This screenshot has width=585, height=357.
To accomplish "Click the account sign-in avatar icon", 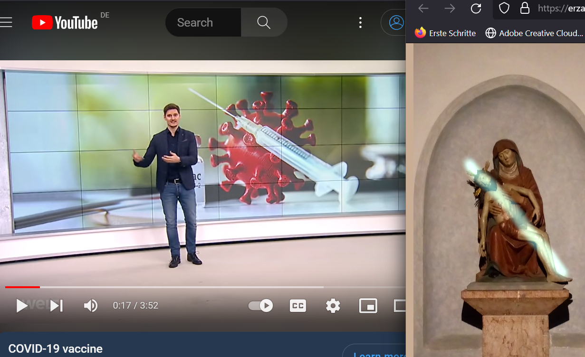I will point(396,22).
